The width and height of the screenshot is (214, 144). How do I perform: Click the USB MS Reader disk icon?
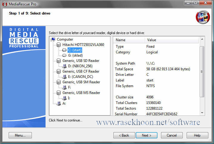coord(59,93)
